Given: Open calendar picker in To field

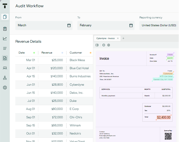Looking at the screenshot, I should (x=131, y=25).
